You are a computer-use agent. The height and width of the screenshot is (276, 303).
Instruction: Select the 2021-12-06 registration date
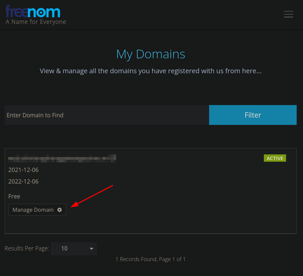(x=23, y=170)
